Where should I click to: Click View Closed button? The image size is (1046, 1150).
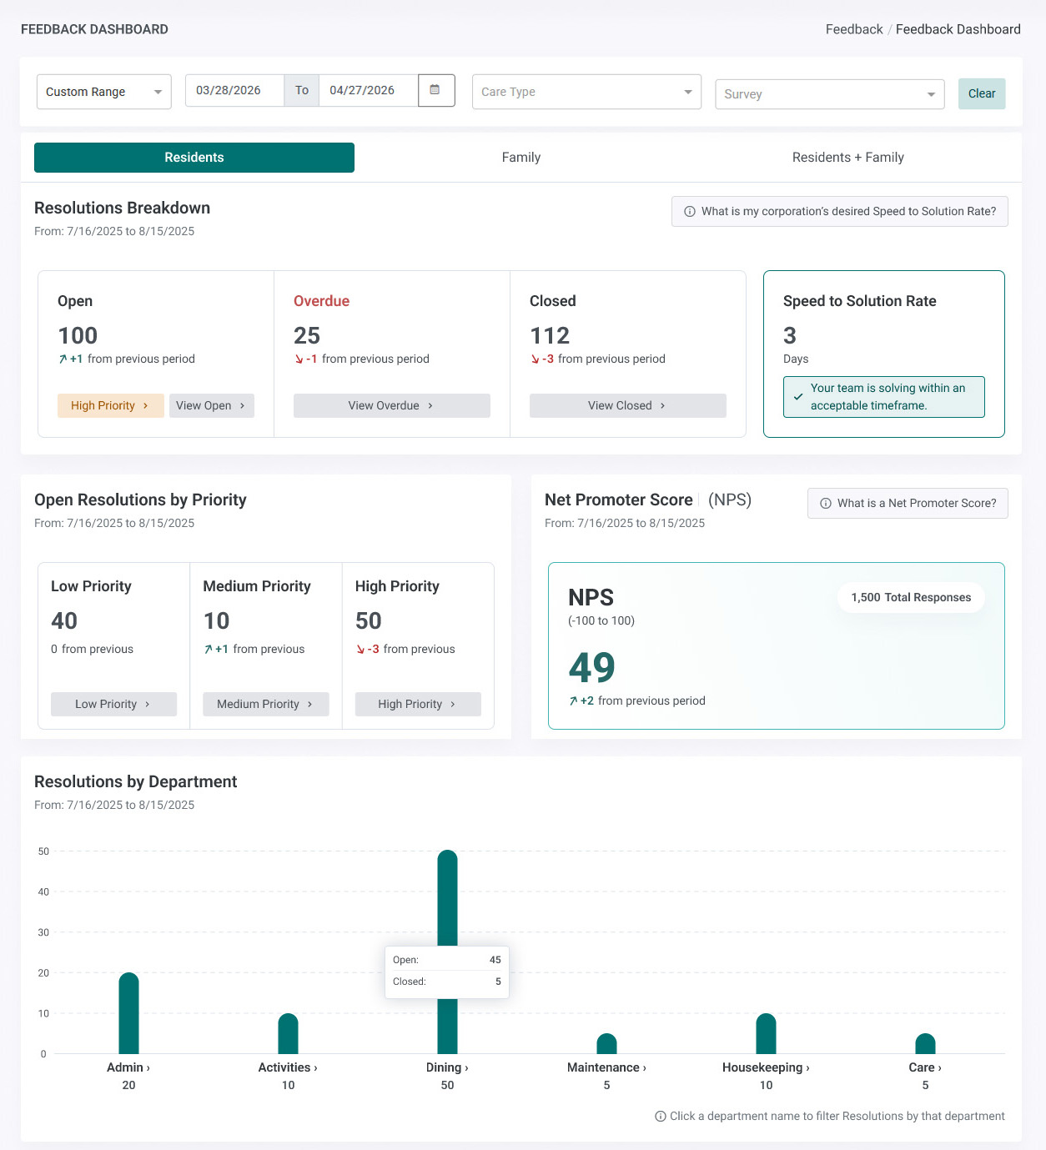[628, 405]
